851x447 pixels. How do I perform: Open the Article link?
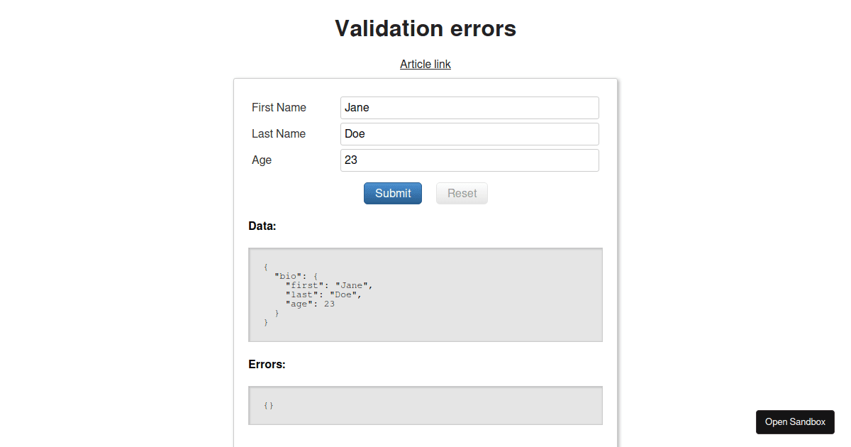pos(425,64)
